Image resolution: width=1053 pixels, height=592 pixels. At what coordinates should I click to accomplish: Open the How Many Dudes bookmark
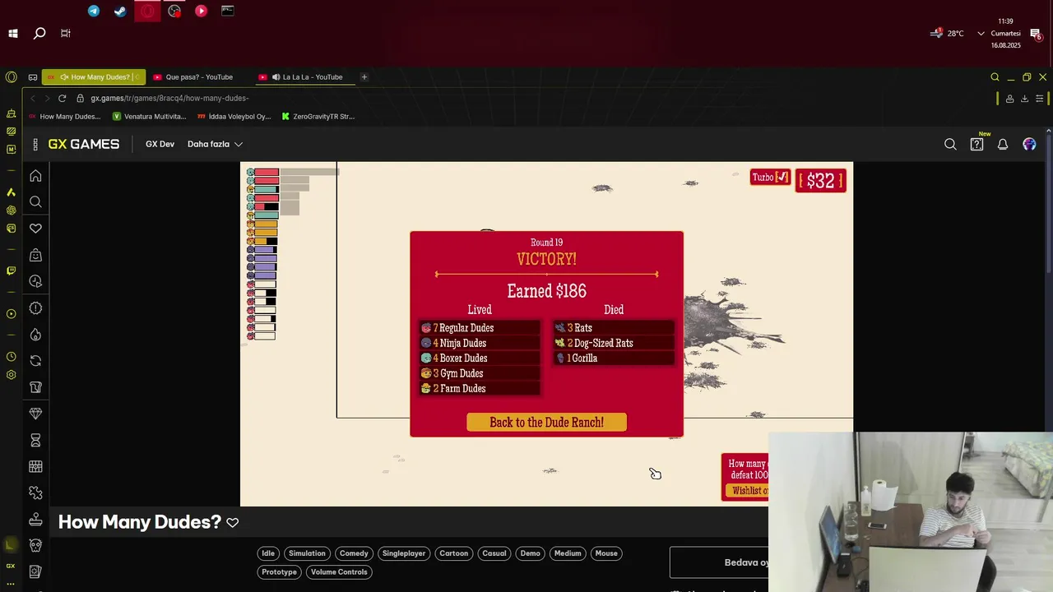[65, 117]
